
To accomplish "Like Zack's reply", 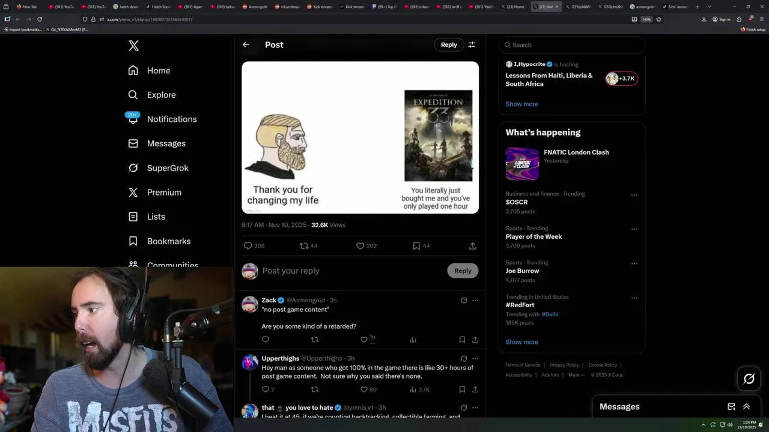I will coord(364,340).
